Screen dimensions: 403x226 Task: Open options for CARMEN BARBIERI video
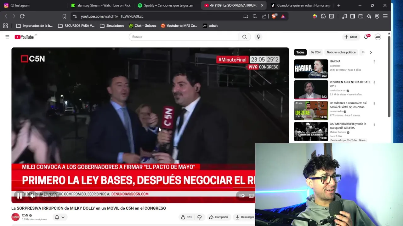pos(374,124)
